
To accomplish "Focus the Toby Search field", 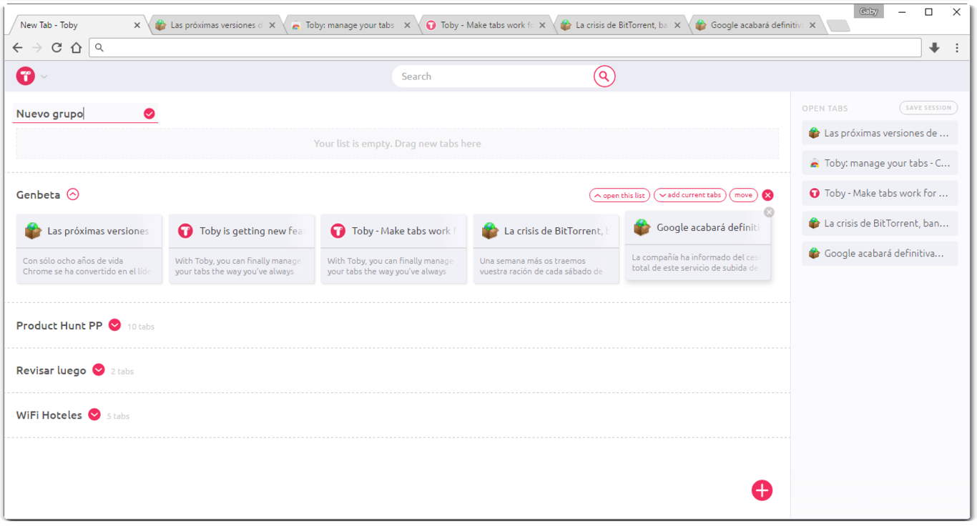I will (494, 76).
